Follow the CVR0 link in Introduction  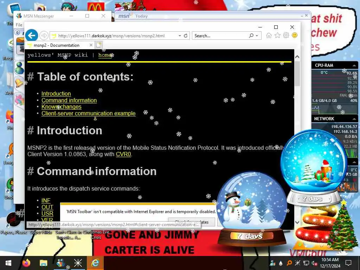(123, 154)
